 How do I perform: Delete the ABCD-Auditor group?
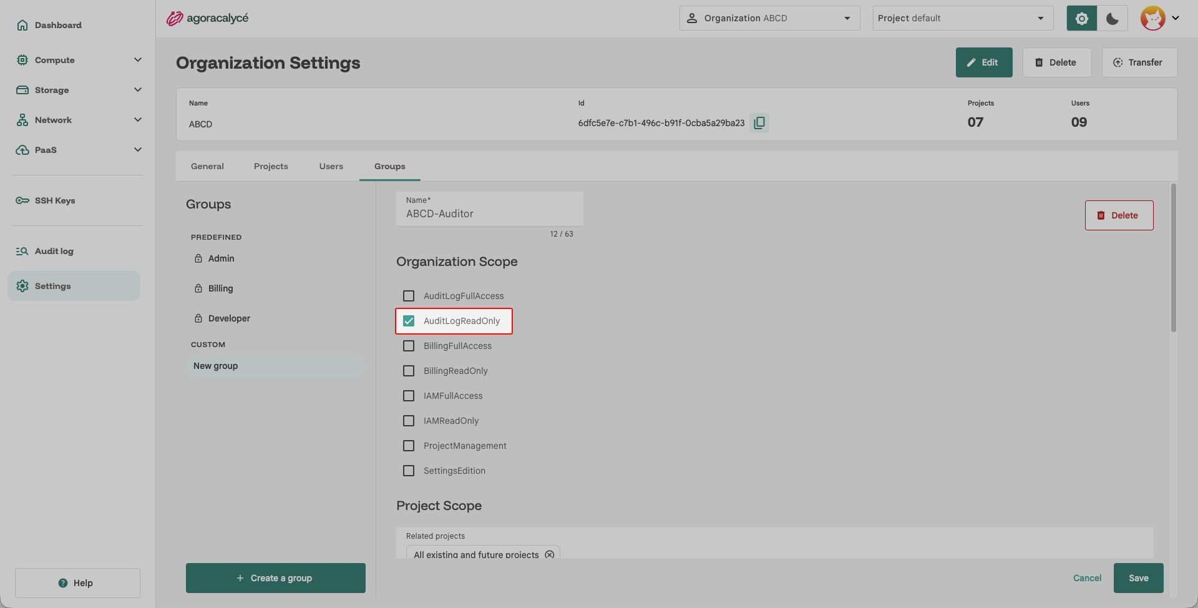[1119, 215]
